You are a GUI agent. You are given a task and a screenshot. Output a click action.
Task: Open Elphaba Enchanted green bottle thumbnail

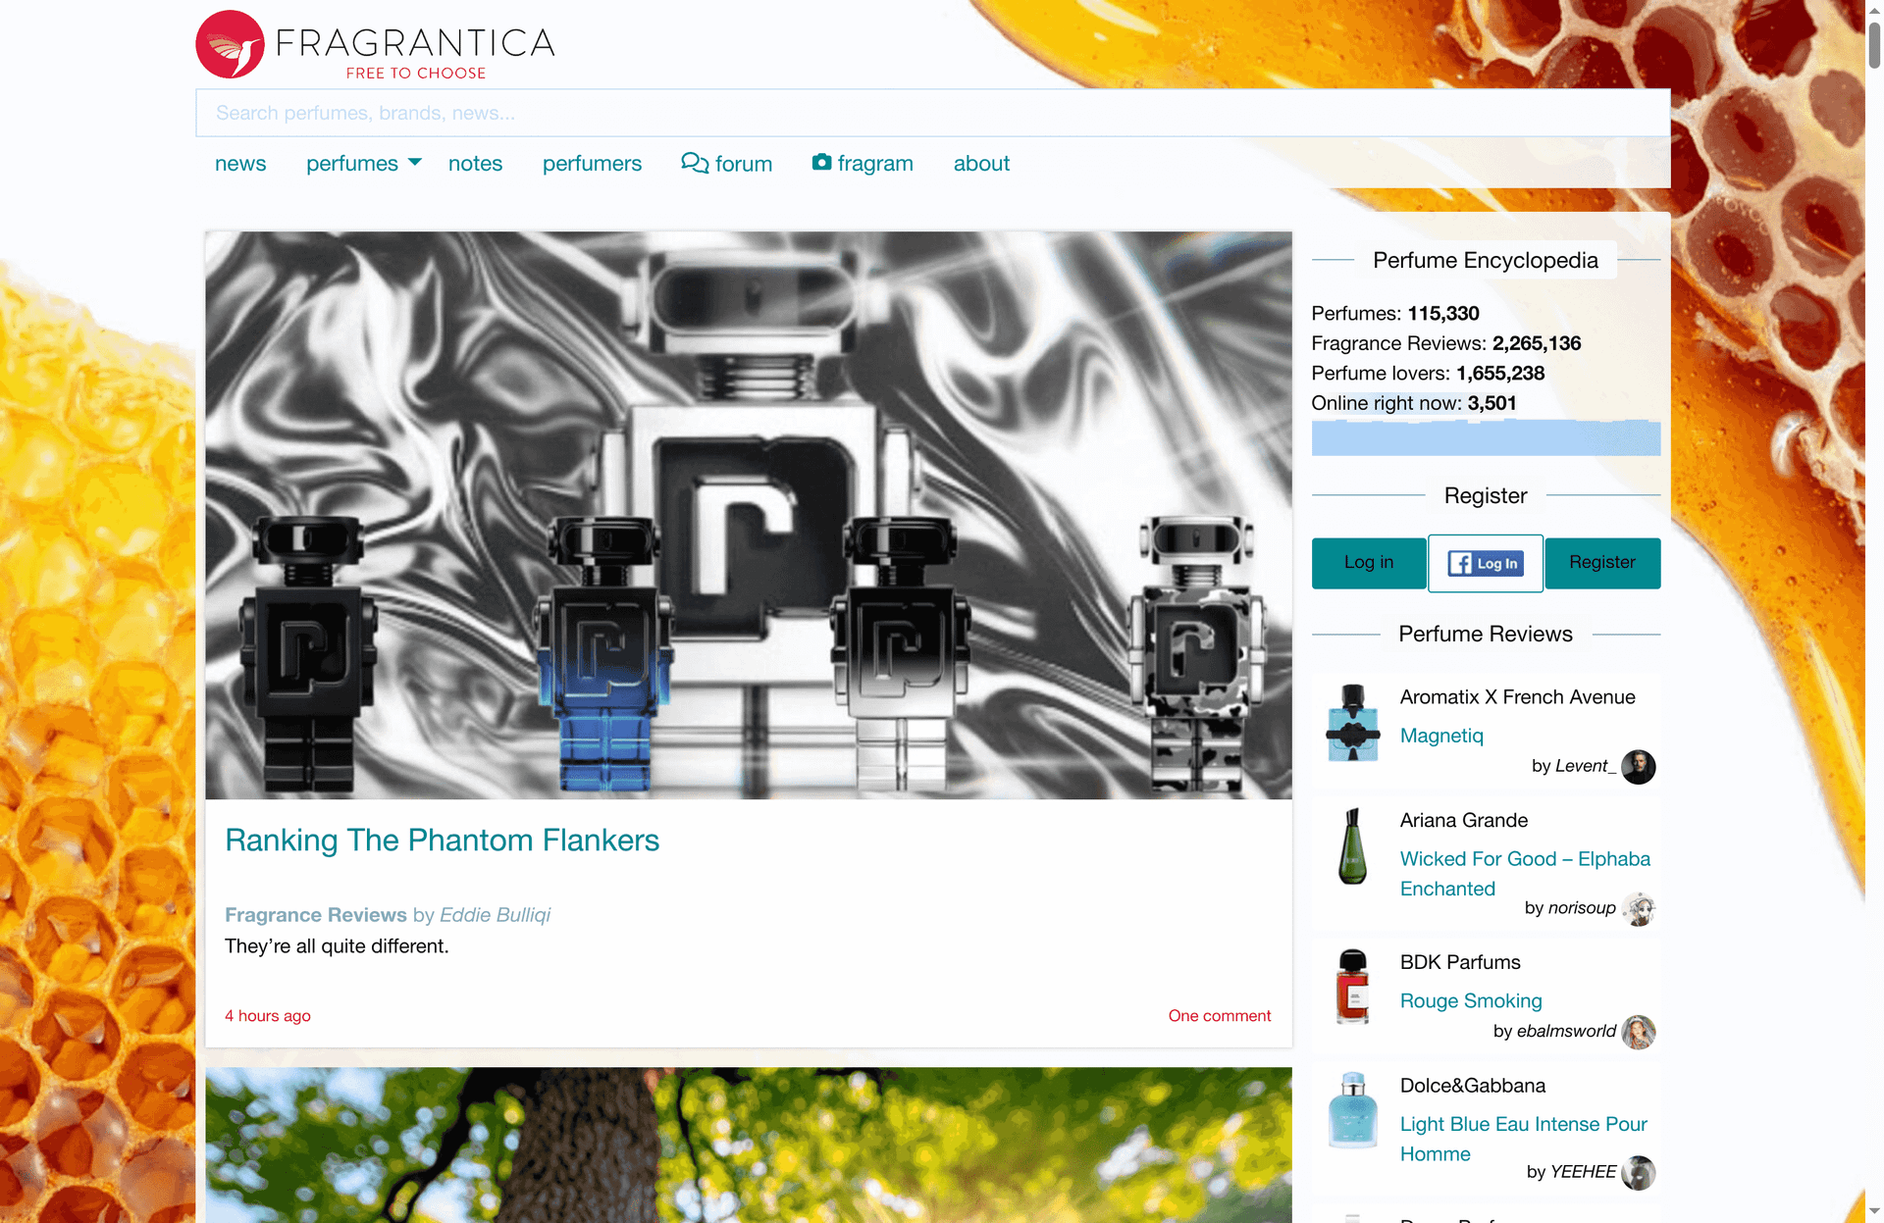[1353, 845]
